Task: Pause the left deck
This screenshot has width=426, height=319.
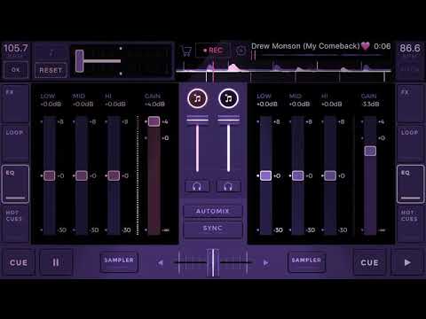Action: [56, 262]
